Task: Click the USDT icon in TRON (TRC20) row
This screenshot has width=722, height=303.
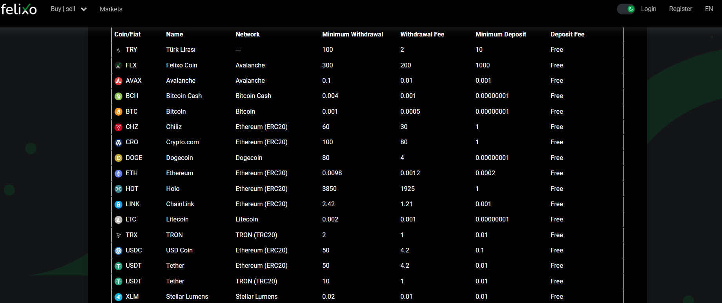Action: [119, 281]
